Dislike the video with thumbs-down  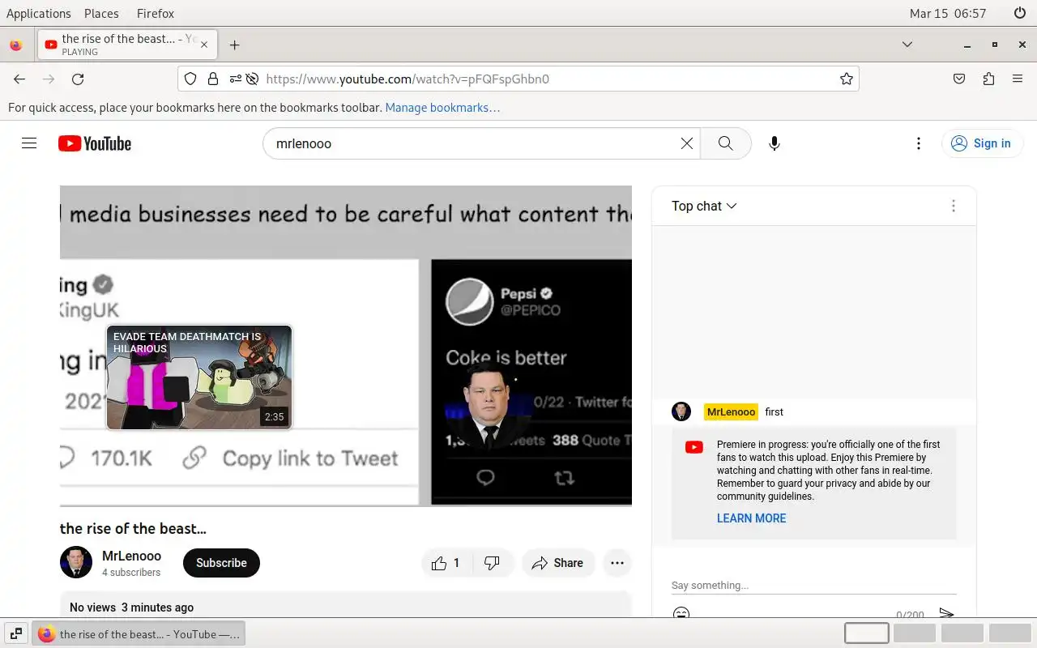(492, 563)
